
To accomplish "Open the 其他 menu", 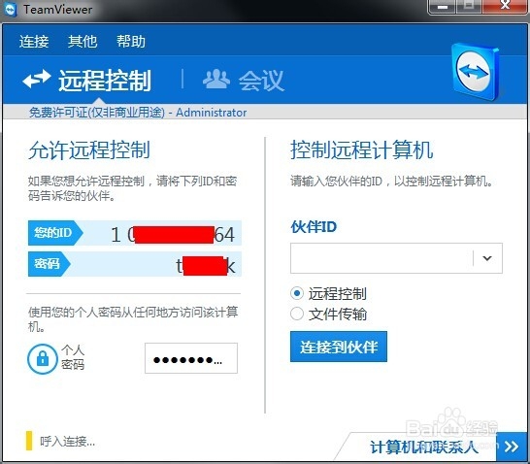I will pos(83,42).
